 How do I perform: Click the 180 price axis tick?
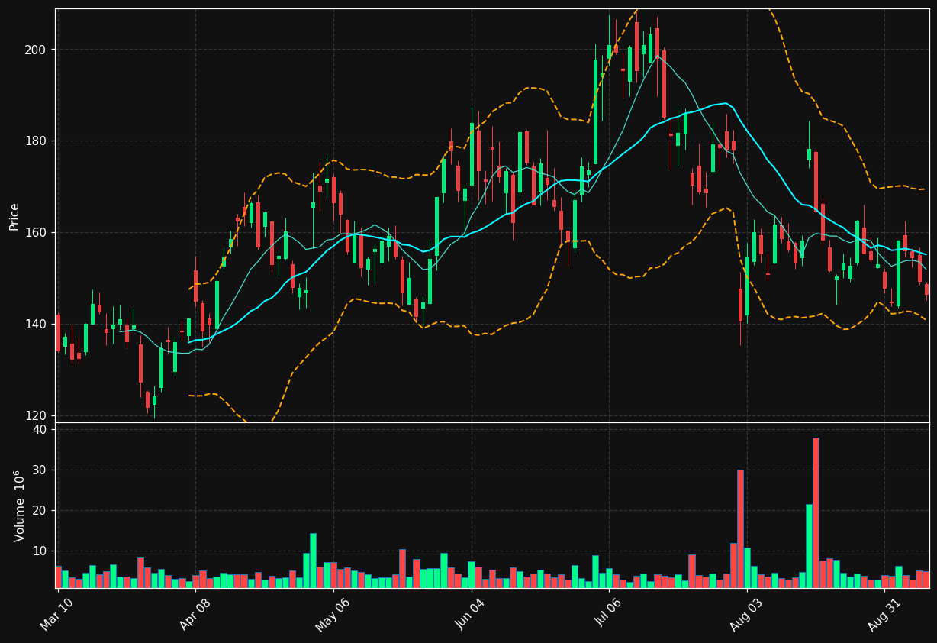pos(37,141)
